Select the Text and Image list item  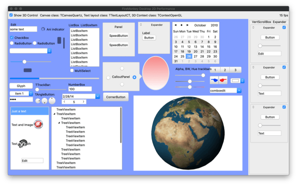point(30,125)
